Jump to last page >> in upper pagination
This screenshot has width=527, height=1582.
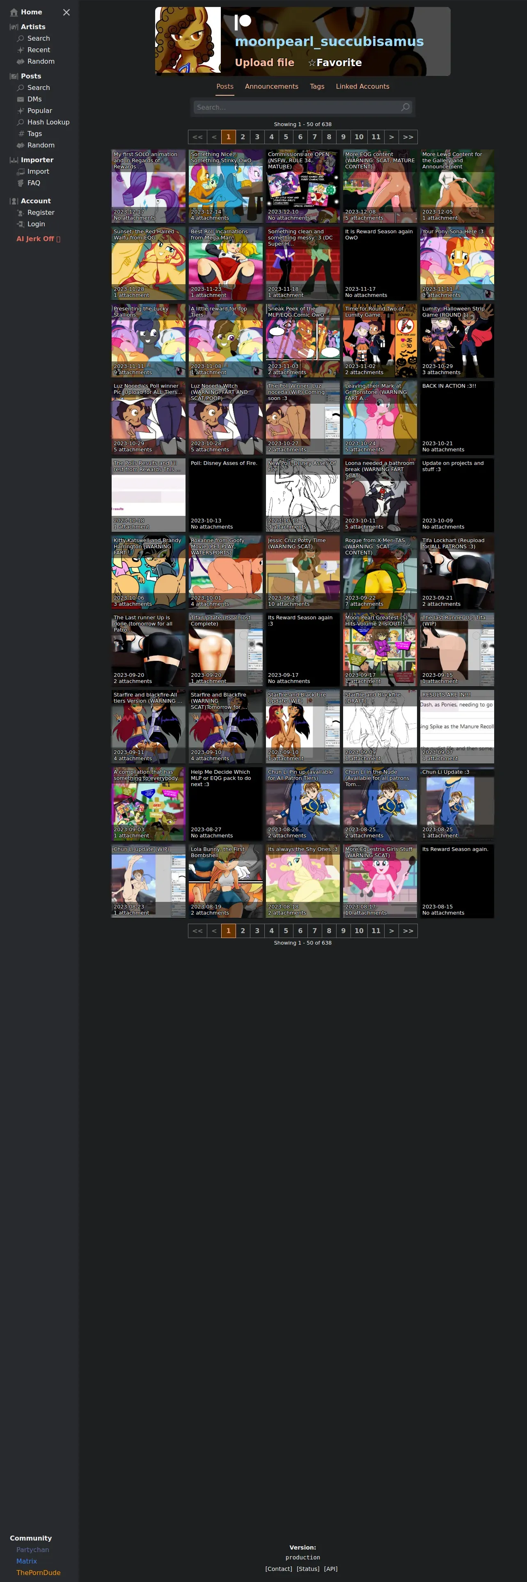point(408,138)
